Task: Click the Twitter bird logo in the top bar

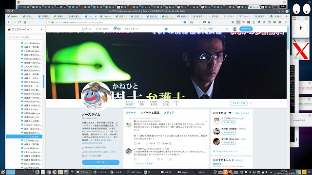Action: coord(166,29)
